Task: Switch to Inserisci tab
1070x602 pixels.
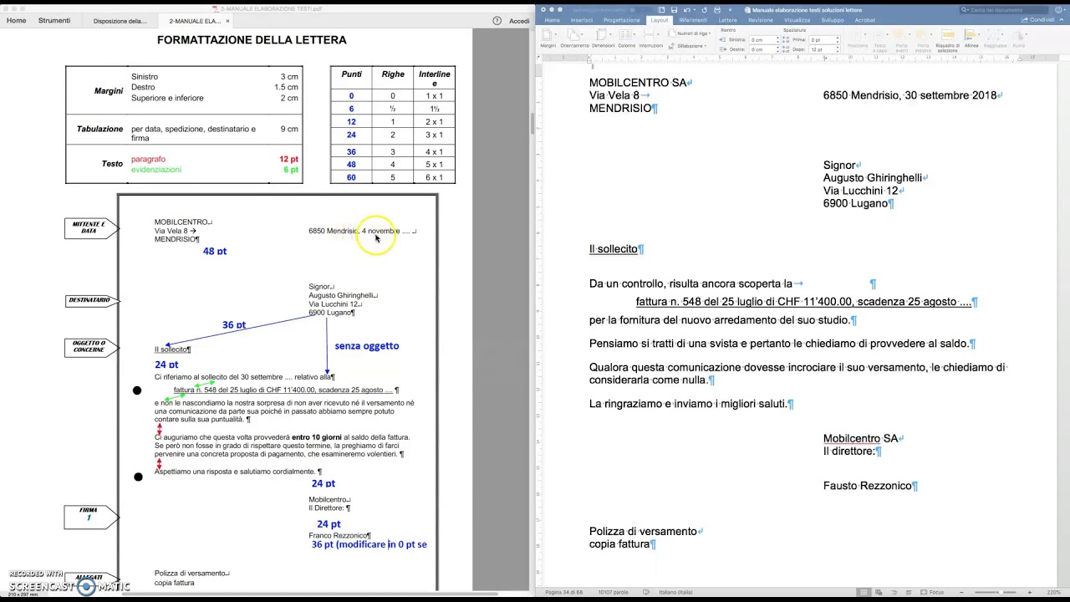Action: (x=582, y=20)
